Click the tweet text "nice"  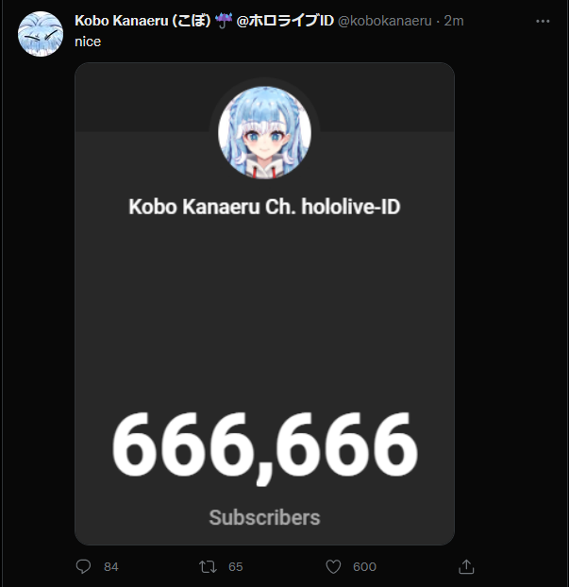click(x=88, y=42)
